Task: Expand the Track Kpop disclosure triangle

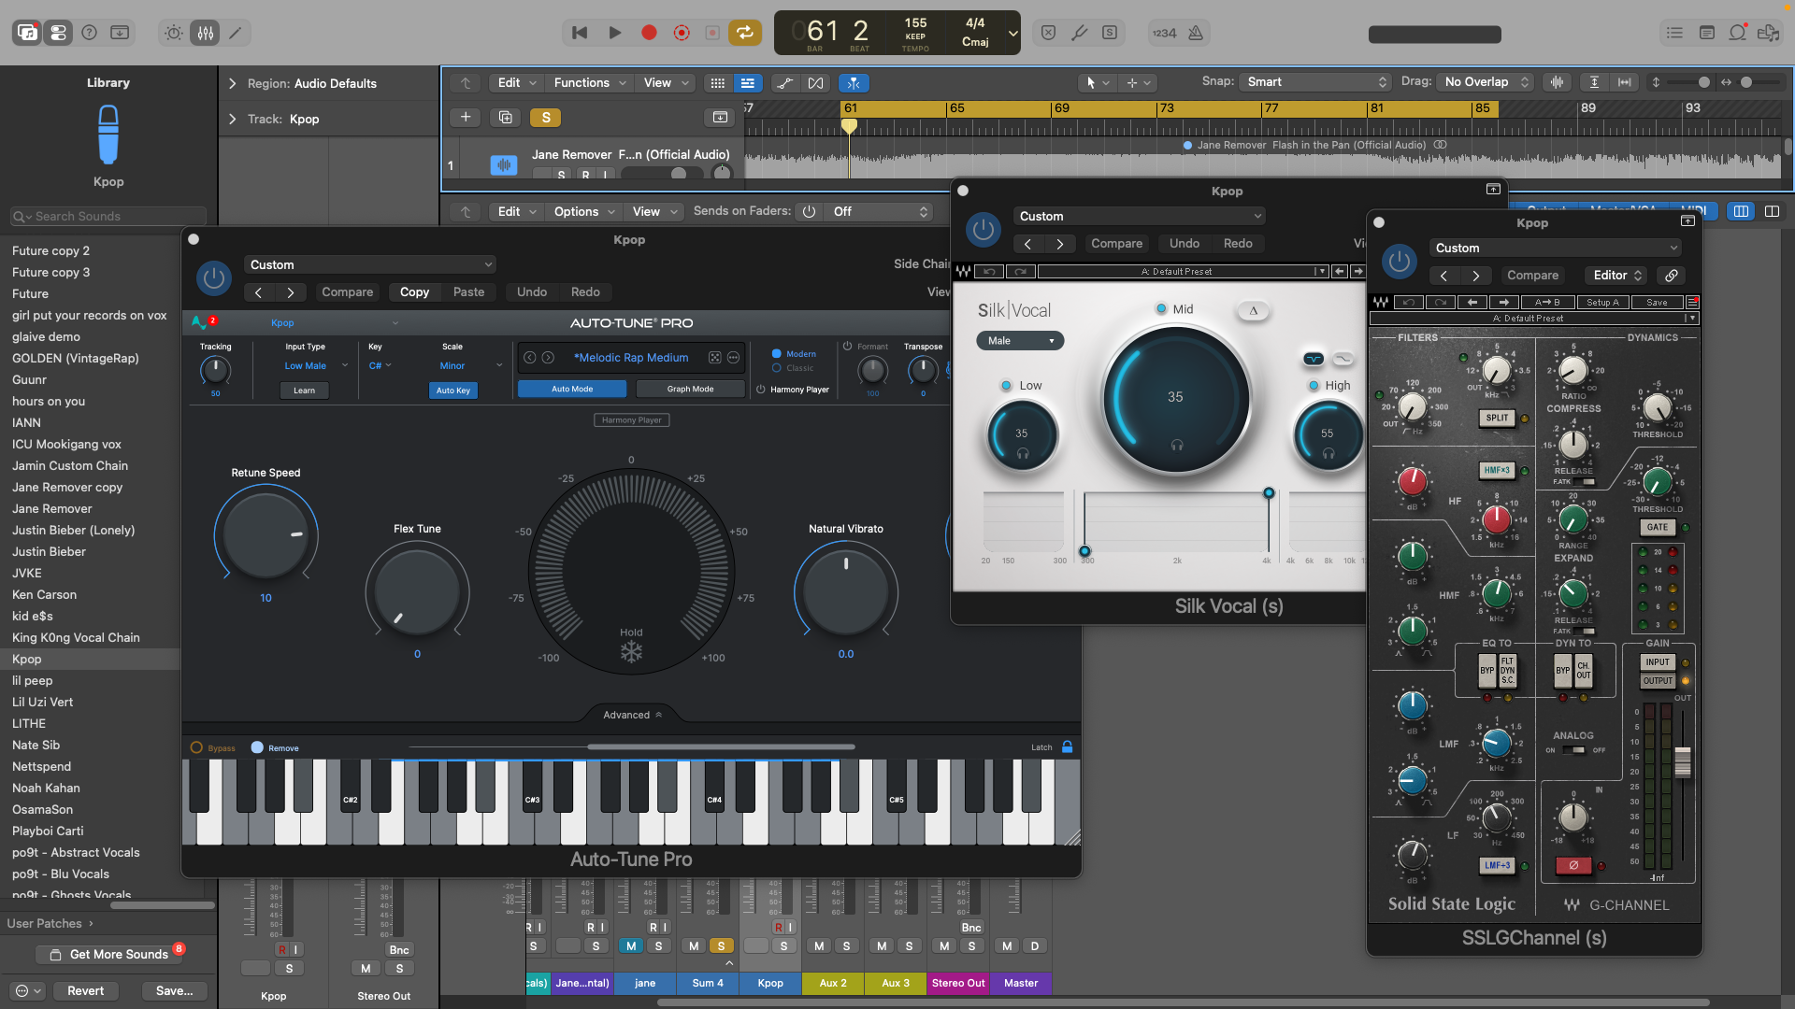Action: click(x=232, y=119)
